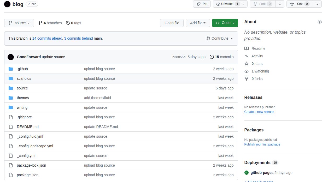This screenshot has width=334, height=182.
Task: Open the 3 commits behind link
Action: coord(79,38)
